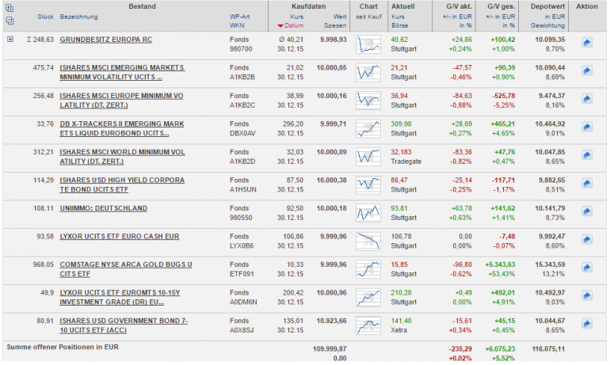Open ISHARES MSCI EMERGING MARKETS fund link
610x365 pixels.
[122, 72]
